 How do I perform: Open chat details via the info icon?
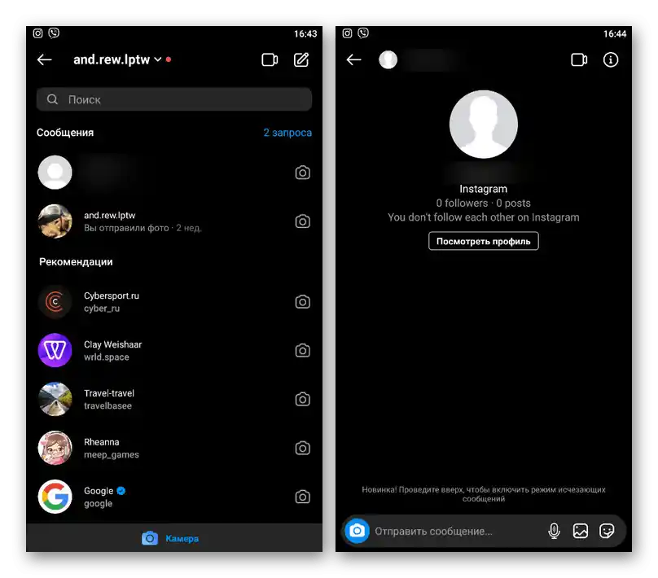tap(611, 59)
